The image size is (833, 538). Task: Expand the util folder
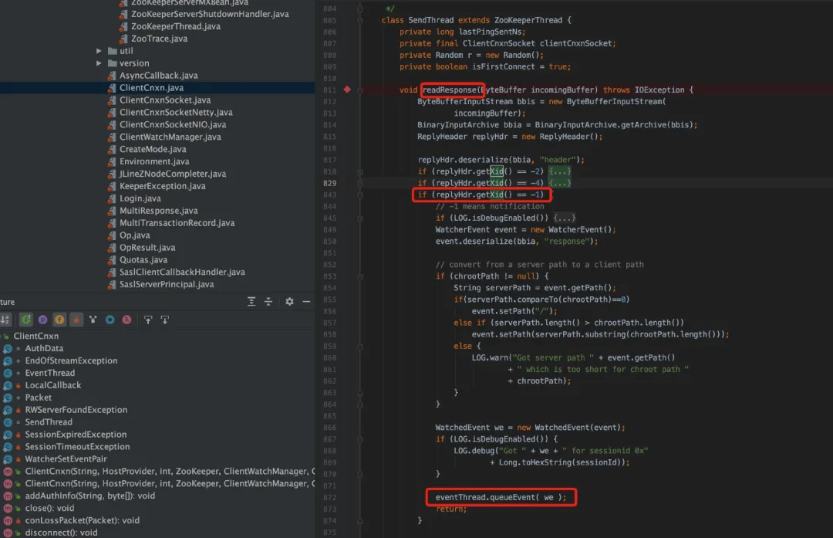click(x=99, y=51)
